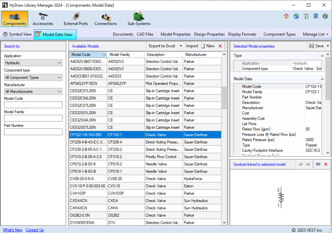Image resolution: width=332 pixels, height=233 pixels.
Task: Open the Application dropdown
Action: [33, 63]
